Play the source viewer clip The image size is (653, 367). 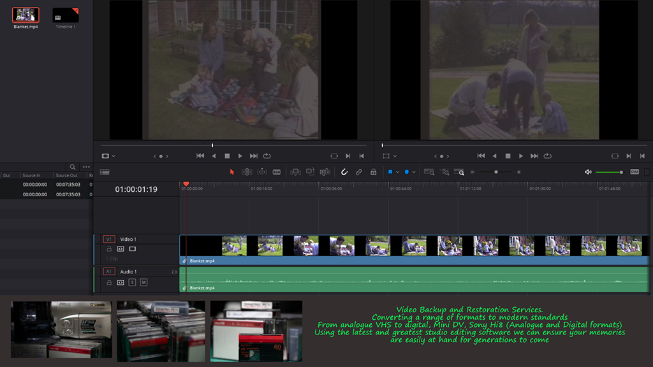[240, 156]
